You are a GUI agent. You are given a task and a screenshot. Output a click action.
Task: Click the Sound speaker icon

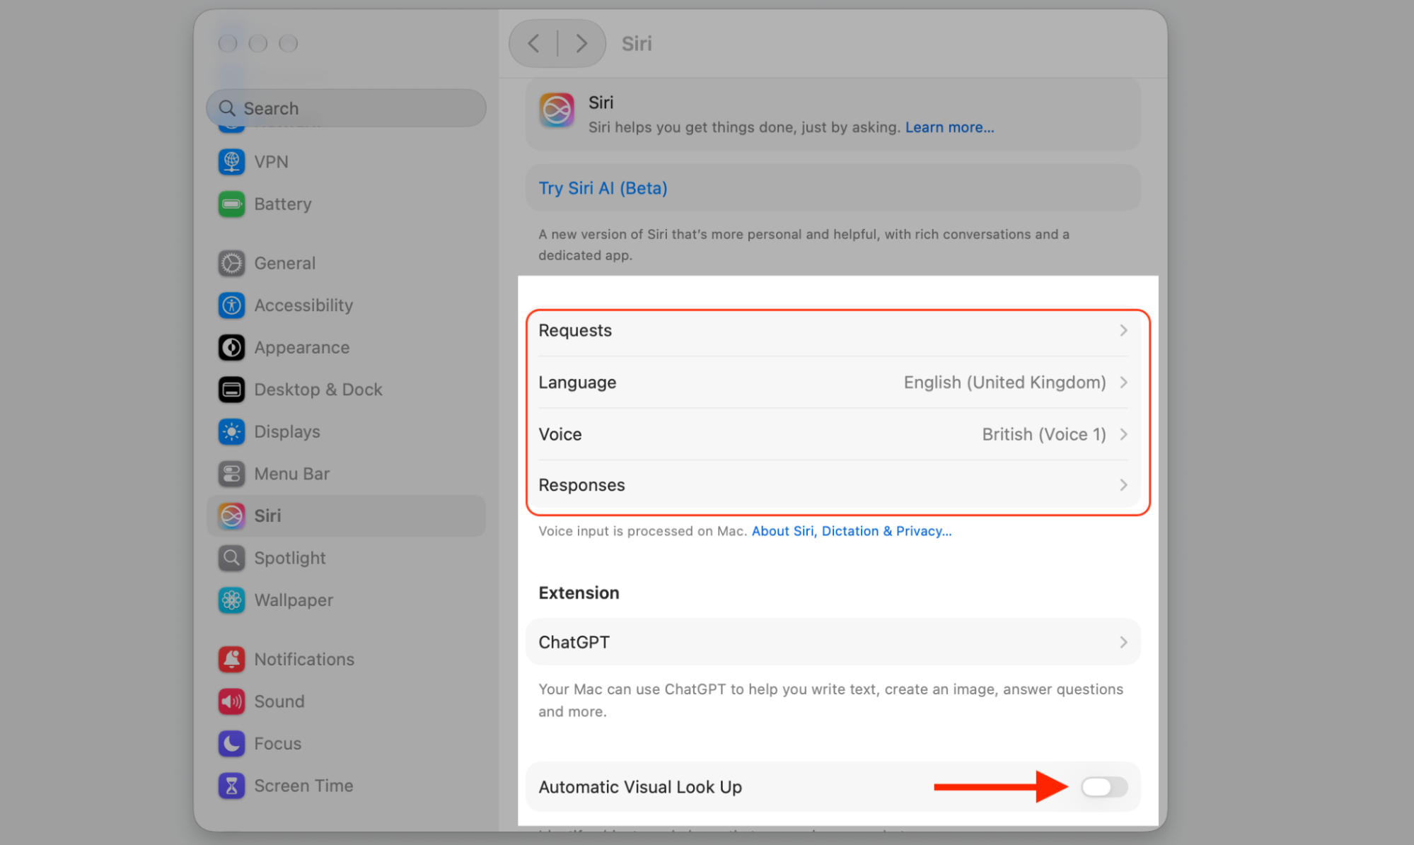pyautogui.click(x=231, y=701)
